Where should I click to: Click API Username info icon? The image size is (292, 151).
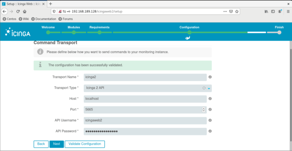(210, 120)
